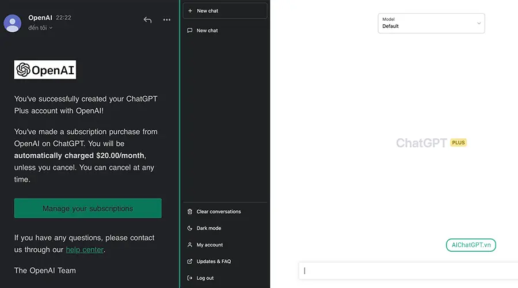Click the moon icon for Dark mode
Screen dimensions: 518x288
point(189,228)
